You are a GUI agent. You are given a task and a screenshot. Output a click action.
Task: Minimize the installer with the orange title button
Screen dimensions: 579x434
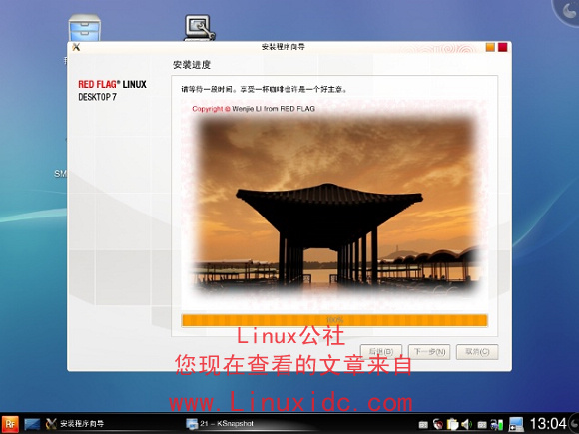(x=490, y=47)
